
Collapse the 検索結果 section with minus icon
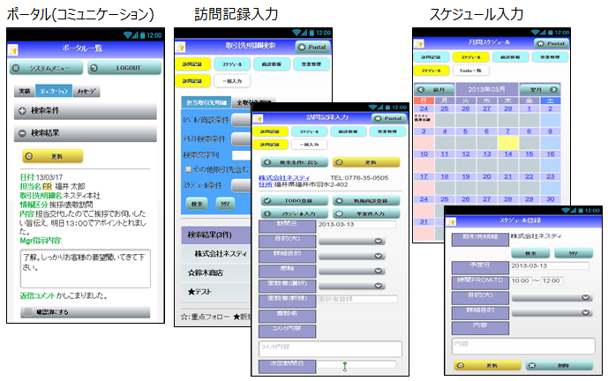point(86,133)
